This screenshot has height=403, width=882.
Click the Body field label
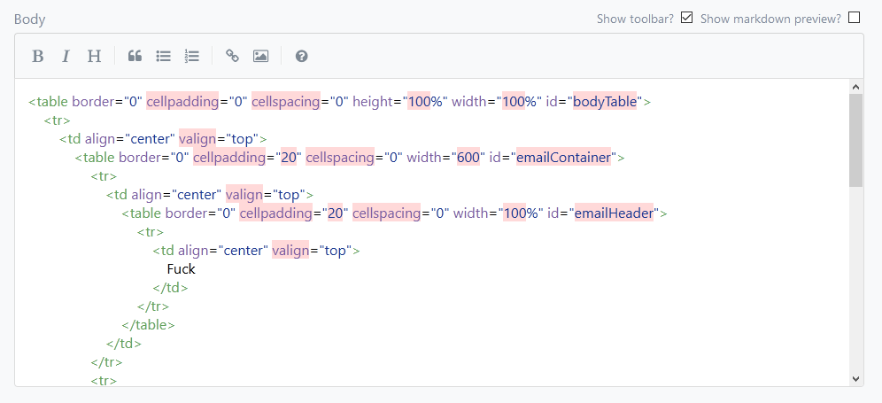coord(30,19)
